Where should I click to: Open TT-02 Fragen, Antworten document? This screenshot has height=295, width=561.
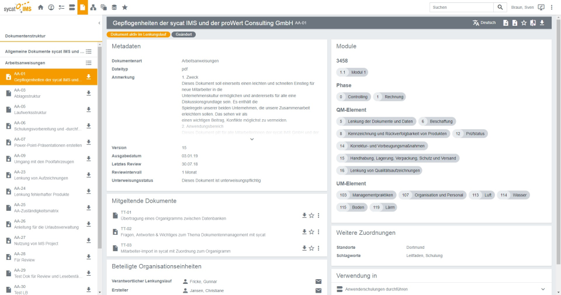pyautogui.click(x=193, y=232)
